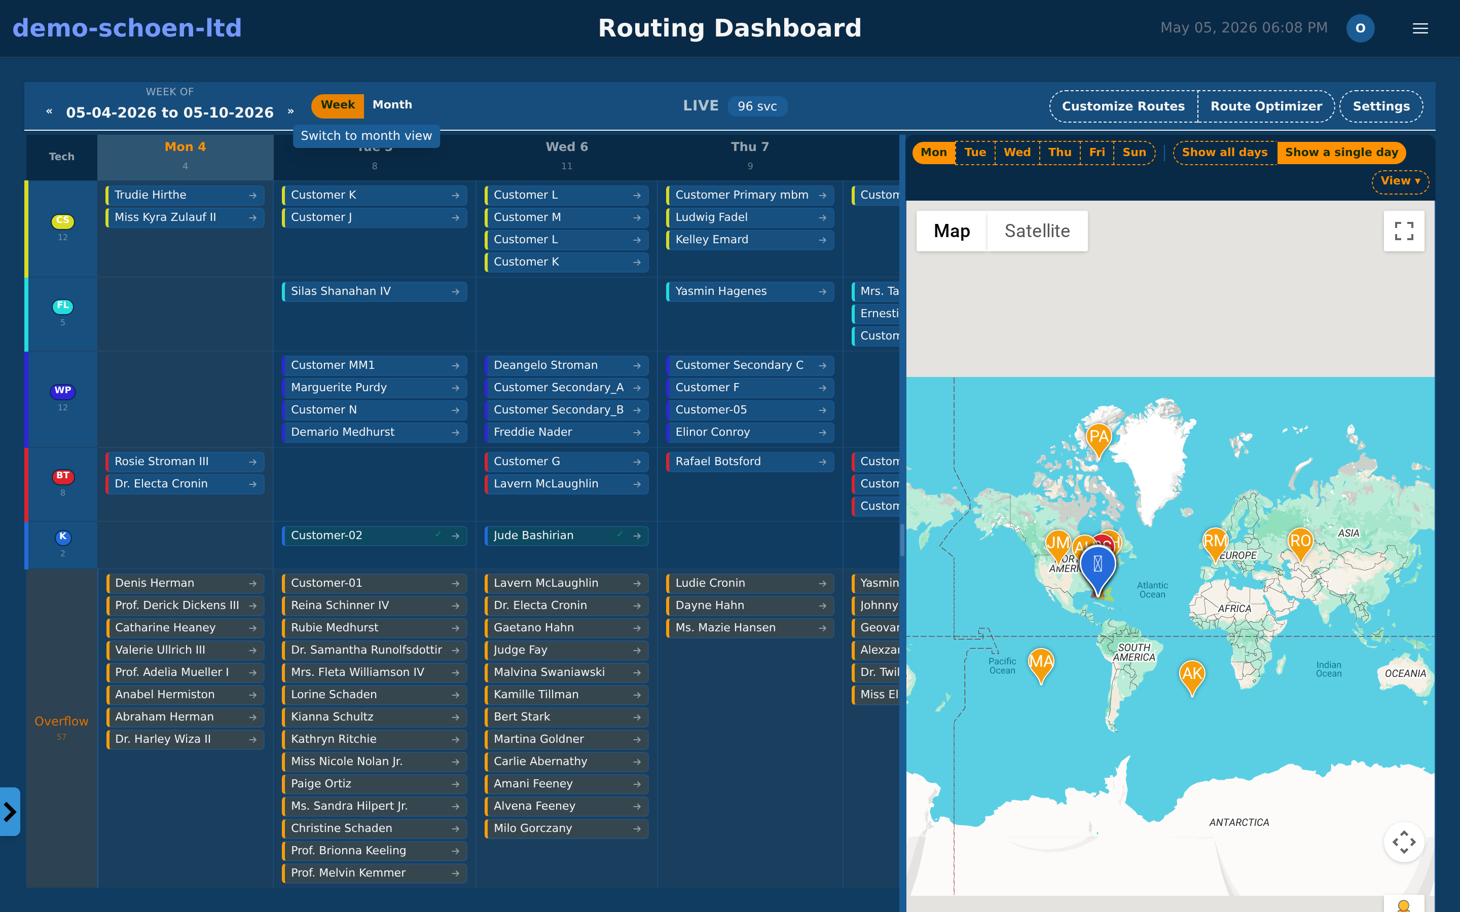1460x912 pixels.
Task: Toggle Show a single day mode
Action: pos(1342,153)
